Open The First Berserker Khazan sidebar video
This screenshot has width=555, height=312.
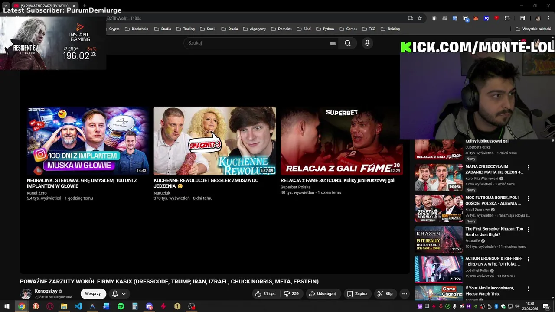(x=438, y=239)
